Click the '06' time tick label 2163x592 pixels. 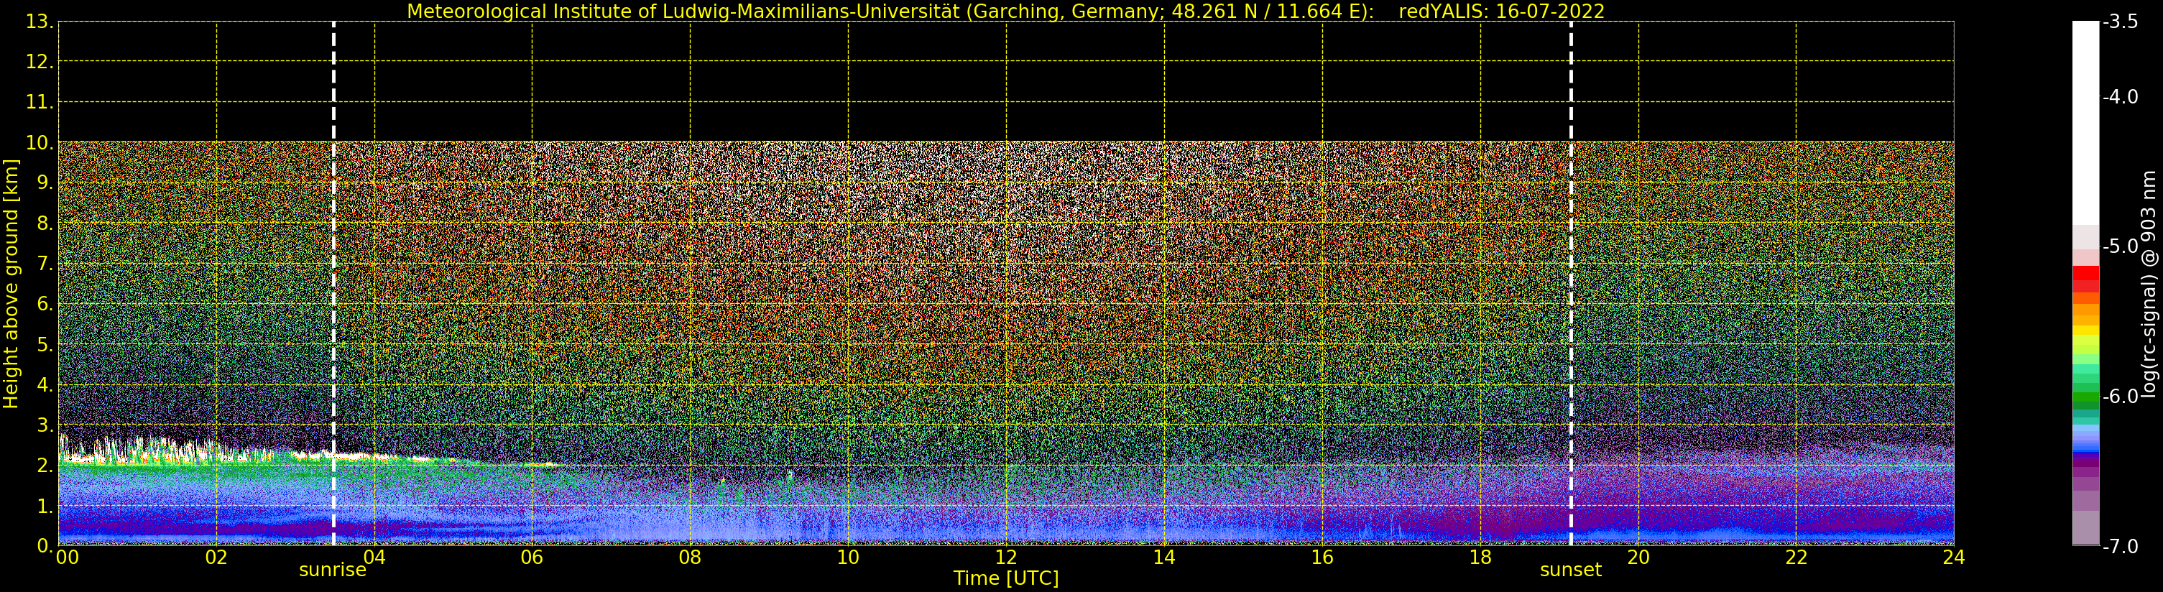(x=532, y=557)
